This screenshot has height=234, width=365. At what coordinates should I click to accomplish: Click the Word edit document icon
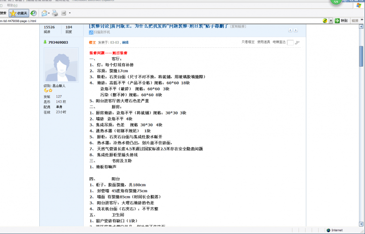point(64,13)
